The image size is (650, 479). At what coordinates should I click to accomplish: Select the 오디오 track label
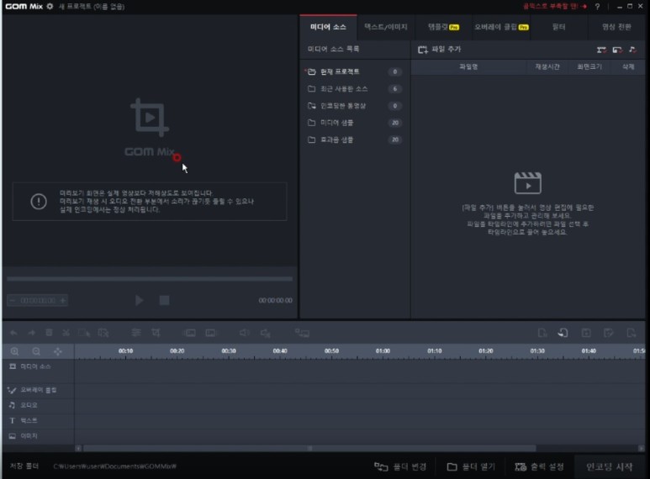pos(29,405)
